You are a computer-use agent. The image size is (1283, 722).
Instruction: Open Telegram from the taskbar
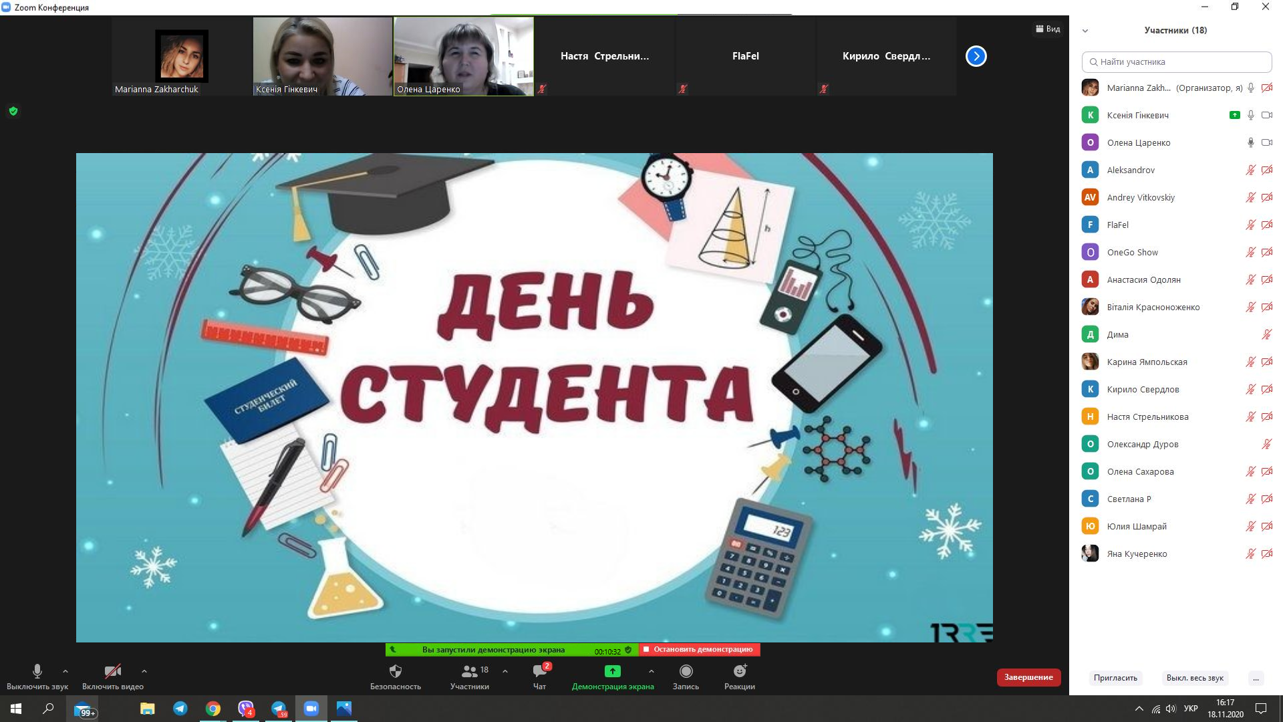180,709
